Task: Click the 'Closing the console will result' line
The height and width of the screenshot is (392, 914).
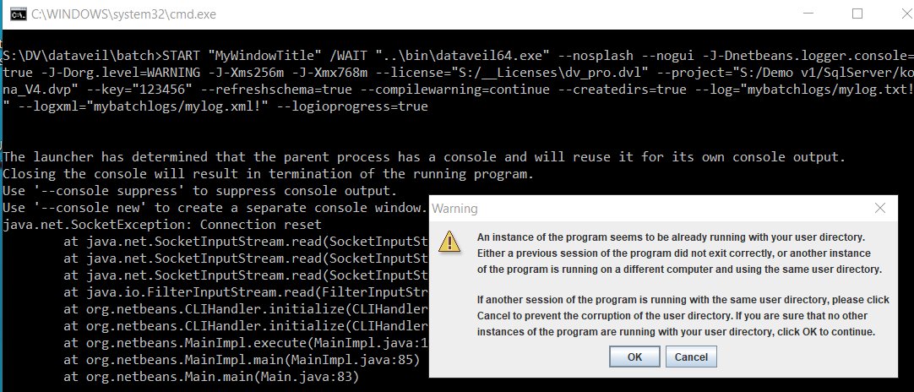Action: click(268, 174)
